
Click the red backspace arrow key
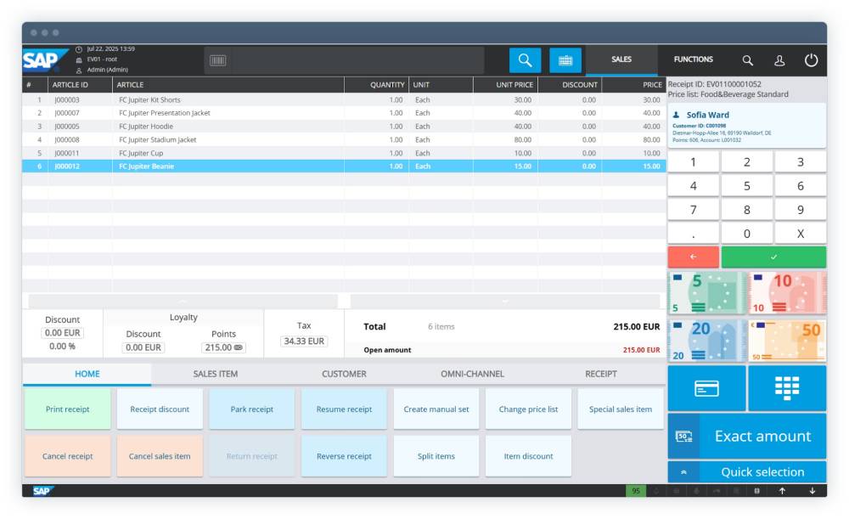693,257
